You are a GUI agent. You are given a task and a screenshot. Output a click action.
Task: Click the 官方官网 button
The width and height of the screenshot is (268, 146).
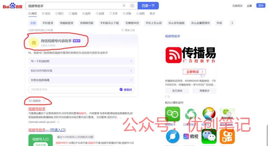[177, 91]
